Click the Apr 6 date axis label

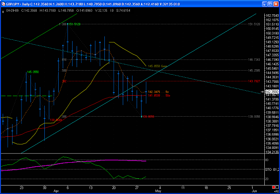pos(68,188)
